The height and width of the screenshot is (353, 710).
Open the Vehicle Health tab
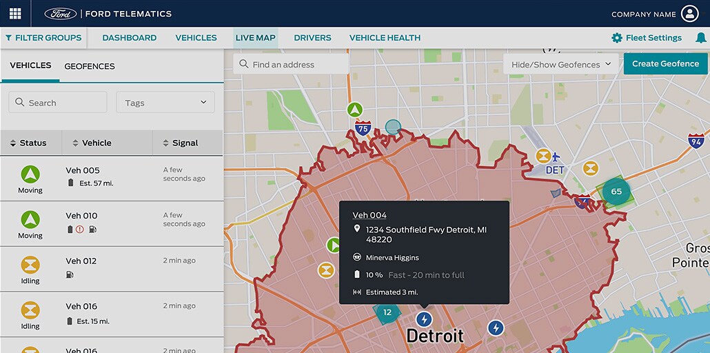(x=385, y=38)
